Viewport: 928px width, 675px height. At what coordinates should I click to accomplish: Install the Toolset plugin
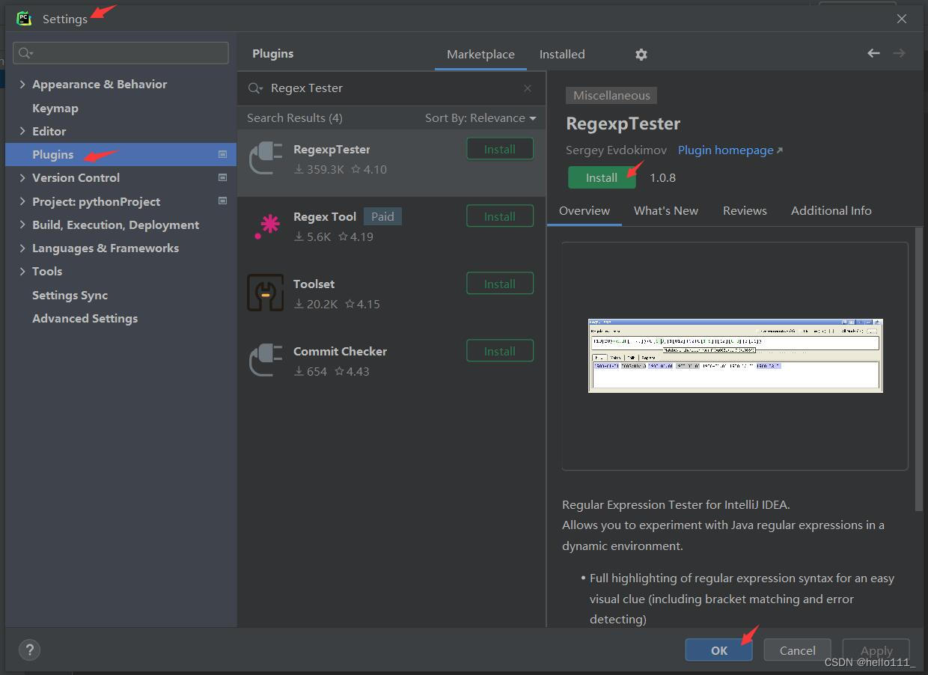500,284
